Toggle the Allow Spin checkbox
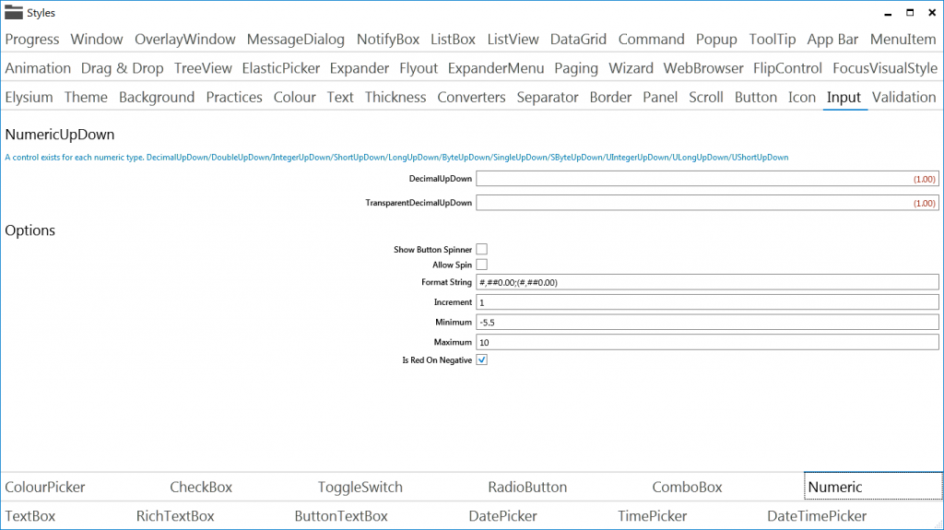Viewport: 944px width, 530px height. click(x=481, y=265)
